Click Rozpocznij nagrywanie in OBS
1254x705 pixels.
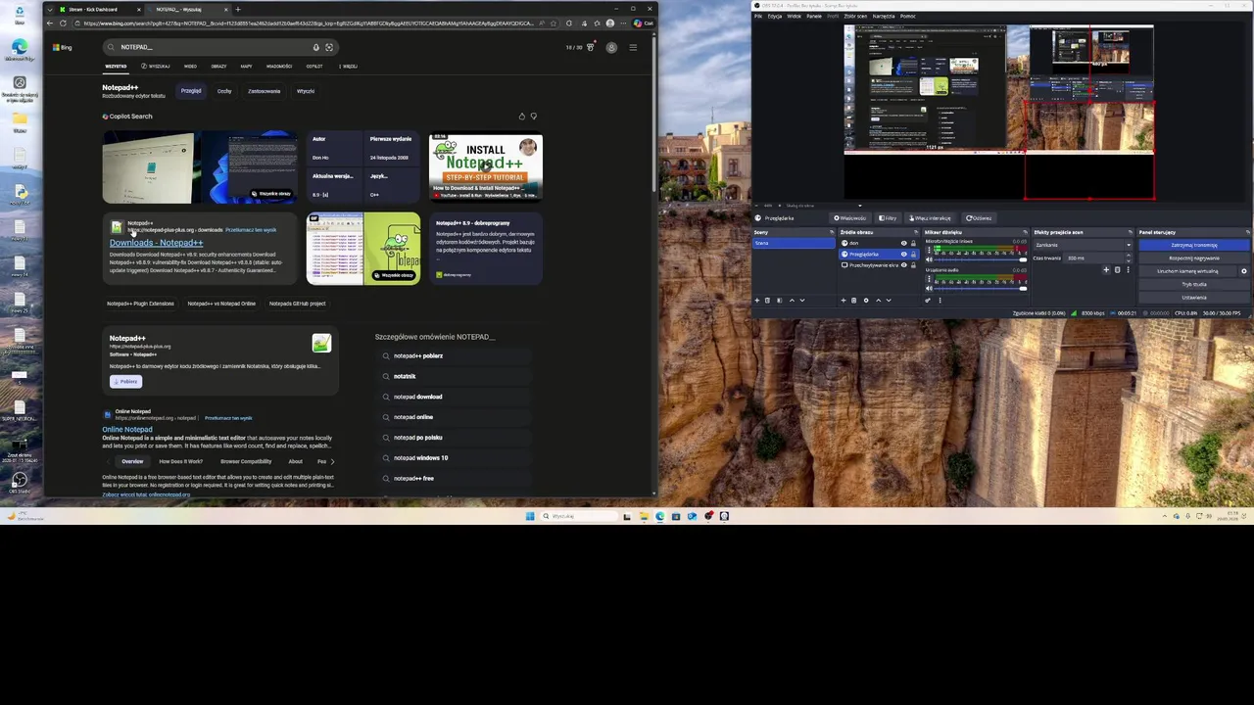(1194, 258)
